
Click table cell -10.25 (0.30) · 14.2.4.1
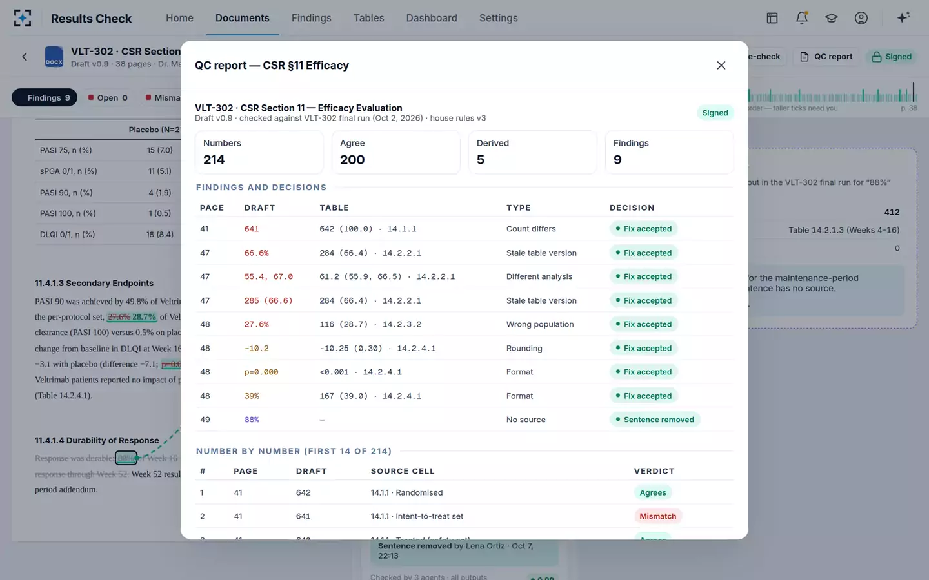click(x=377, y=348)
